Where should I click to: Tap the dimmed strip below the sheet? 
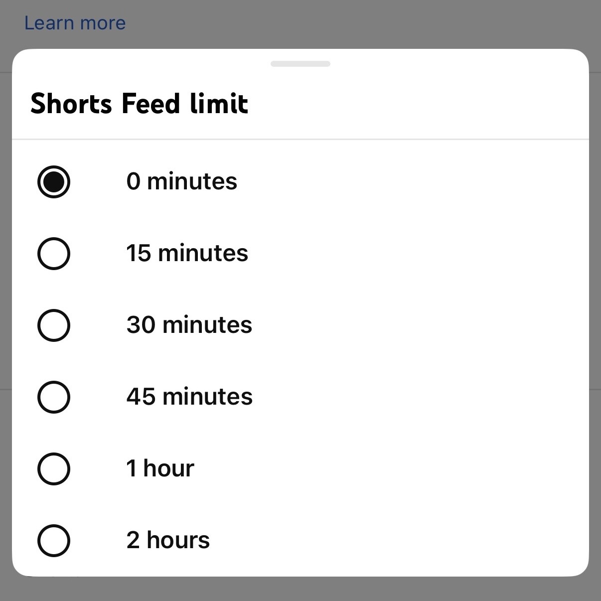pyautogui.click(x=300, y=590)
